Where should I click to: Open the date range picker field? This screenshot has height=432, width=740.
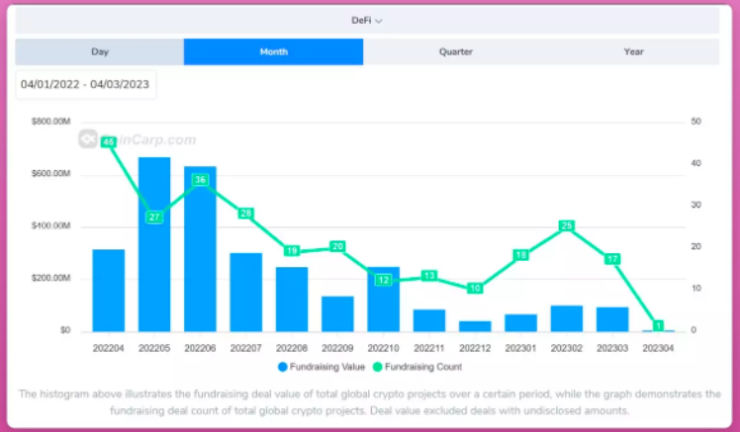[x=85, y=84]
